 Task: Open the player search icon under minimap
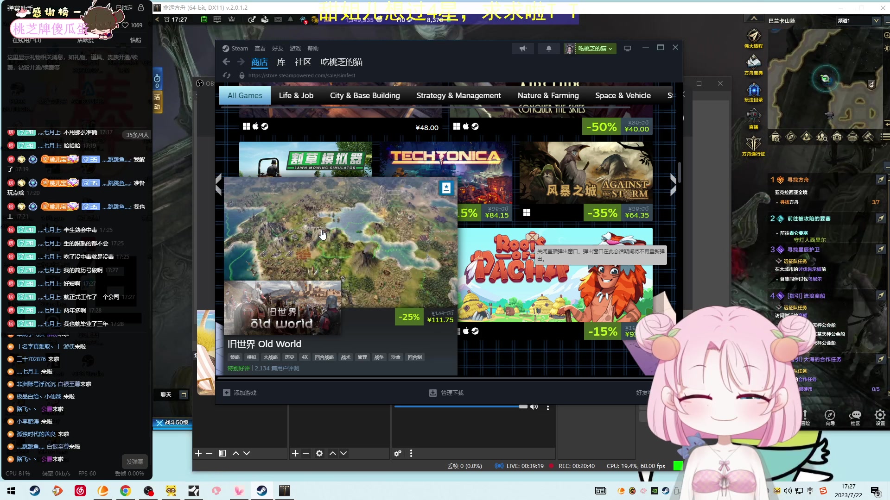pyautogui.click(x=822, y=137)
